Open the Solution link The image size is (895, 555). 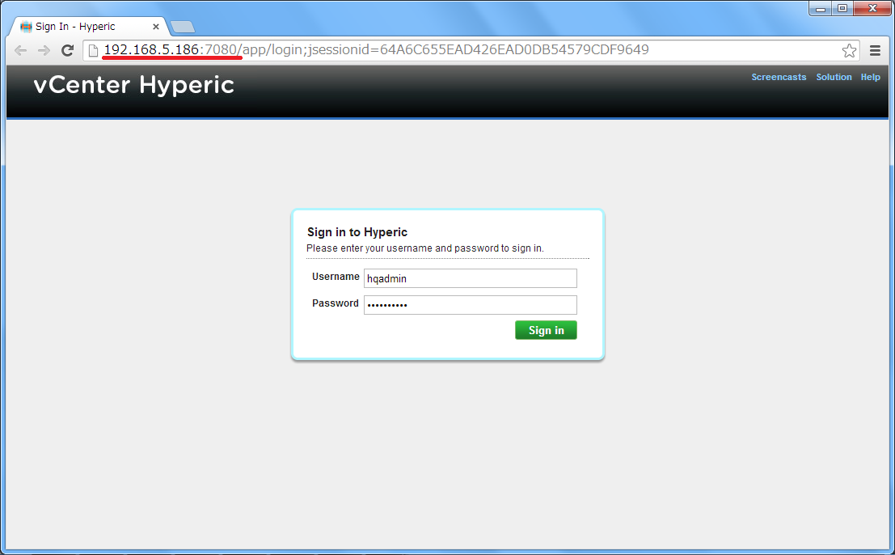834,77
